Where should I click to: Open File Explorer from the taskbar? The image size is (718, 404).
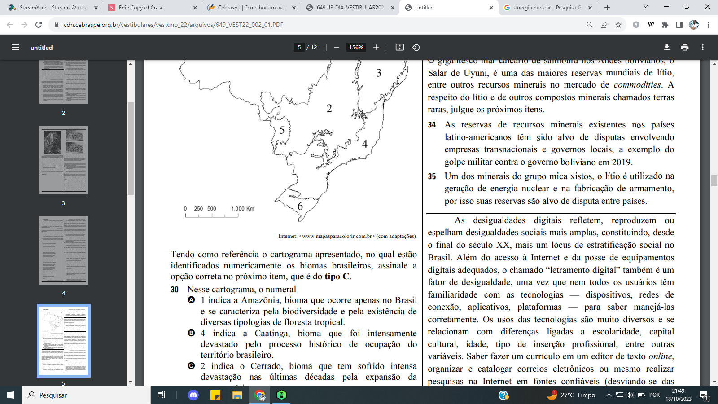tap(237, 395)
